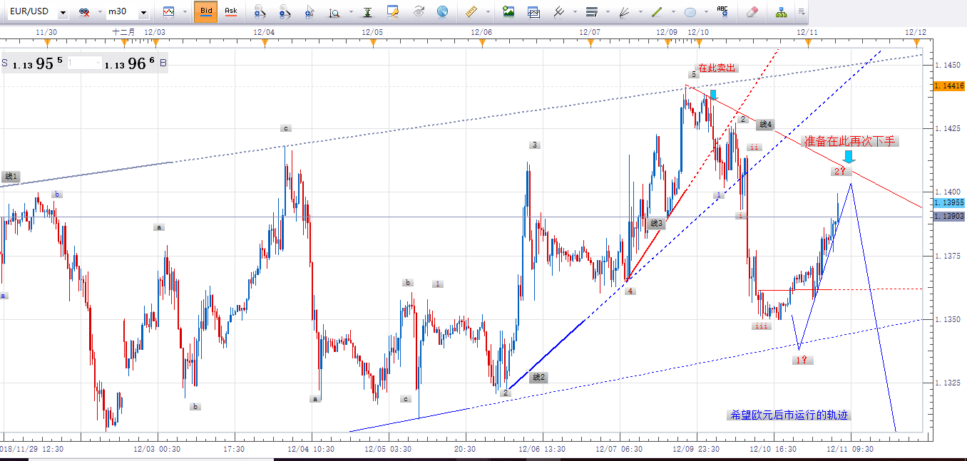The width and height of the screenshot is (967, 461).
Task: Select the green trend line tool
Action: coord(657,11)
